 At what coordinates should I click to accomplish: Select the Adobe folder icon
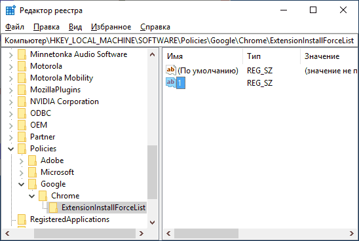pos(33,160)
